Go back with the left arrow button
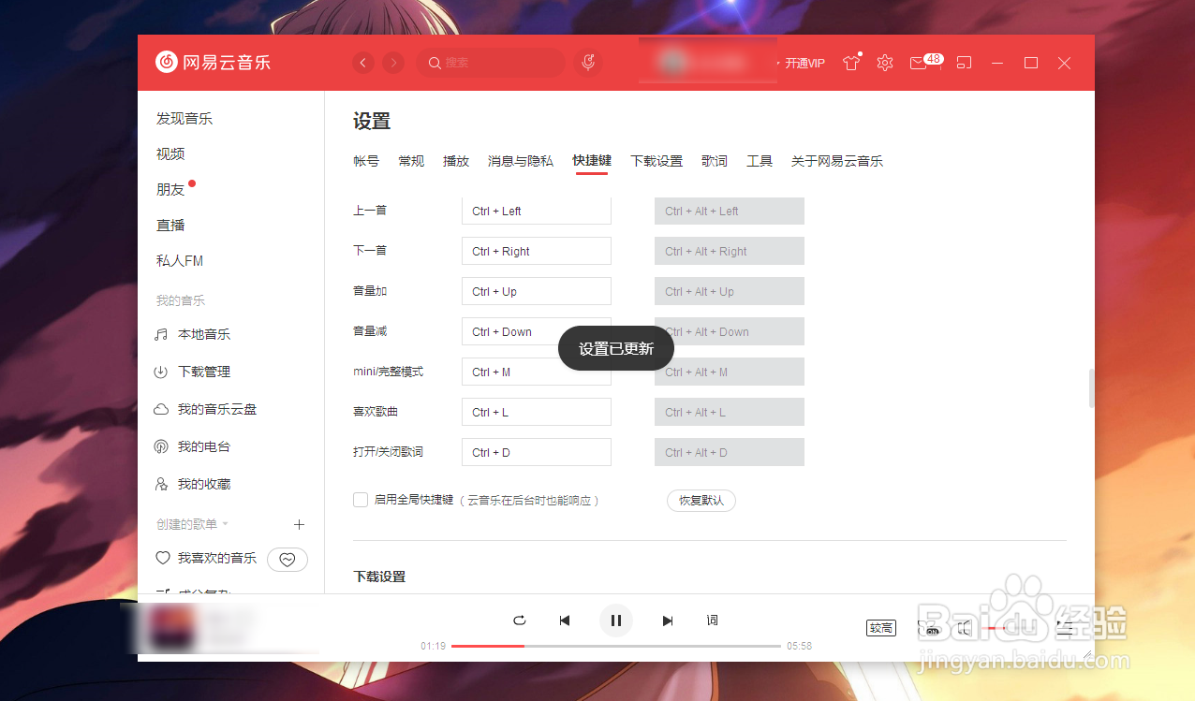Image resolution: width=1195 pixels, height=701 pixels. click(363, 63)
